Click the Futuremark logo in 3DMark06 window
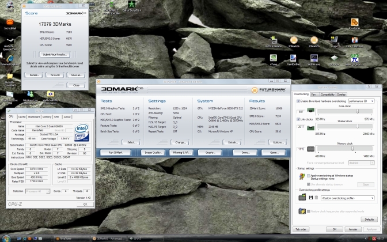 268,90
